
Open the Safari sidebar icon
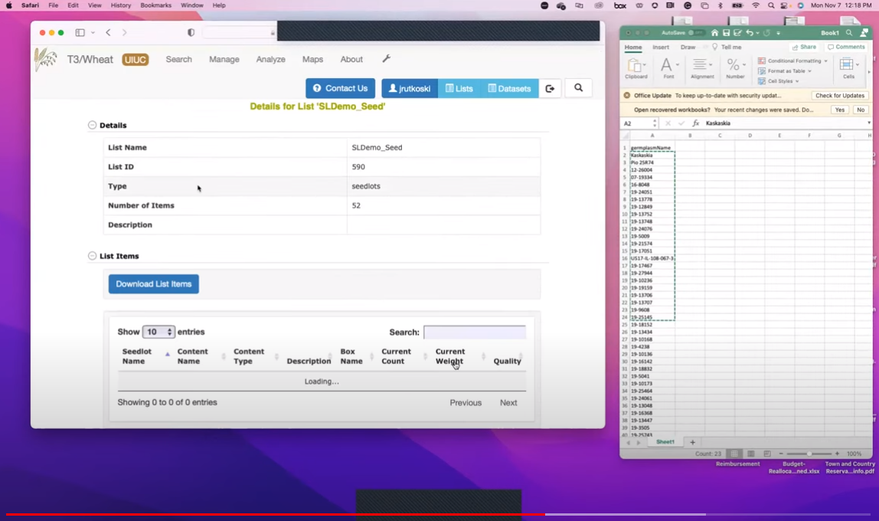click(80, 33)
